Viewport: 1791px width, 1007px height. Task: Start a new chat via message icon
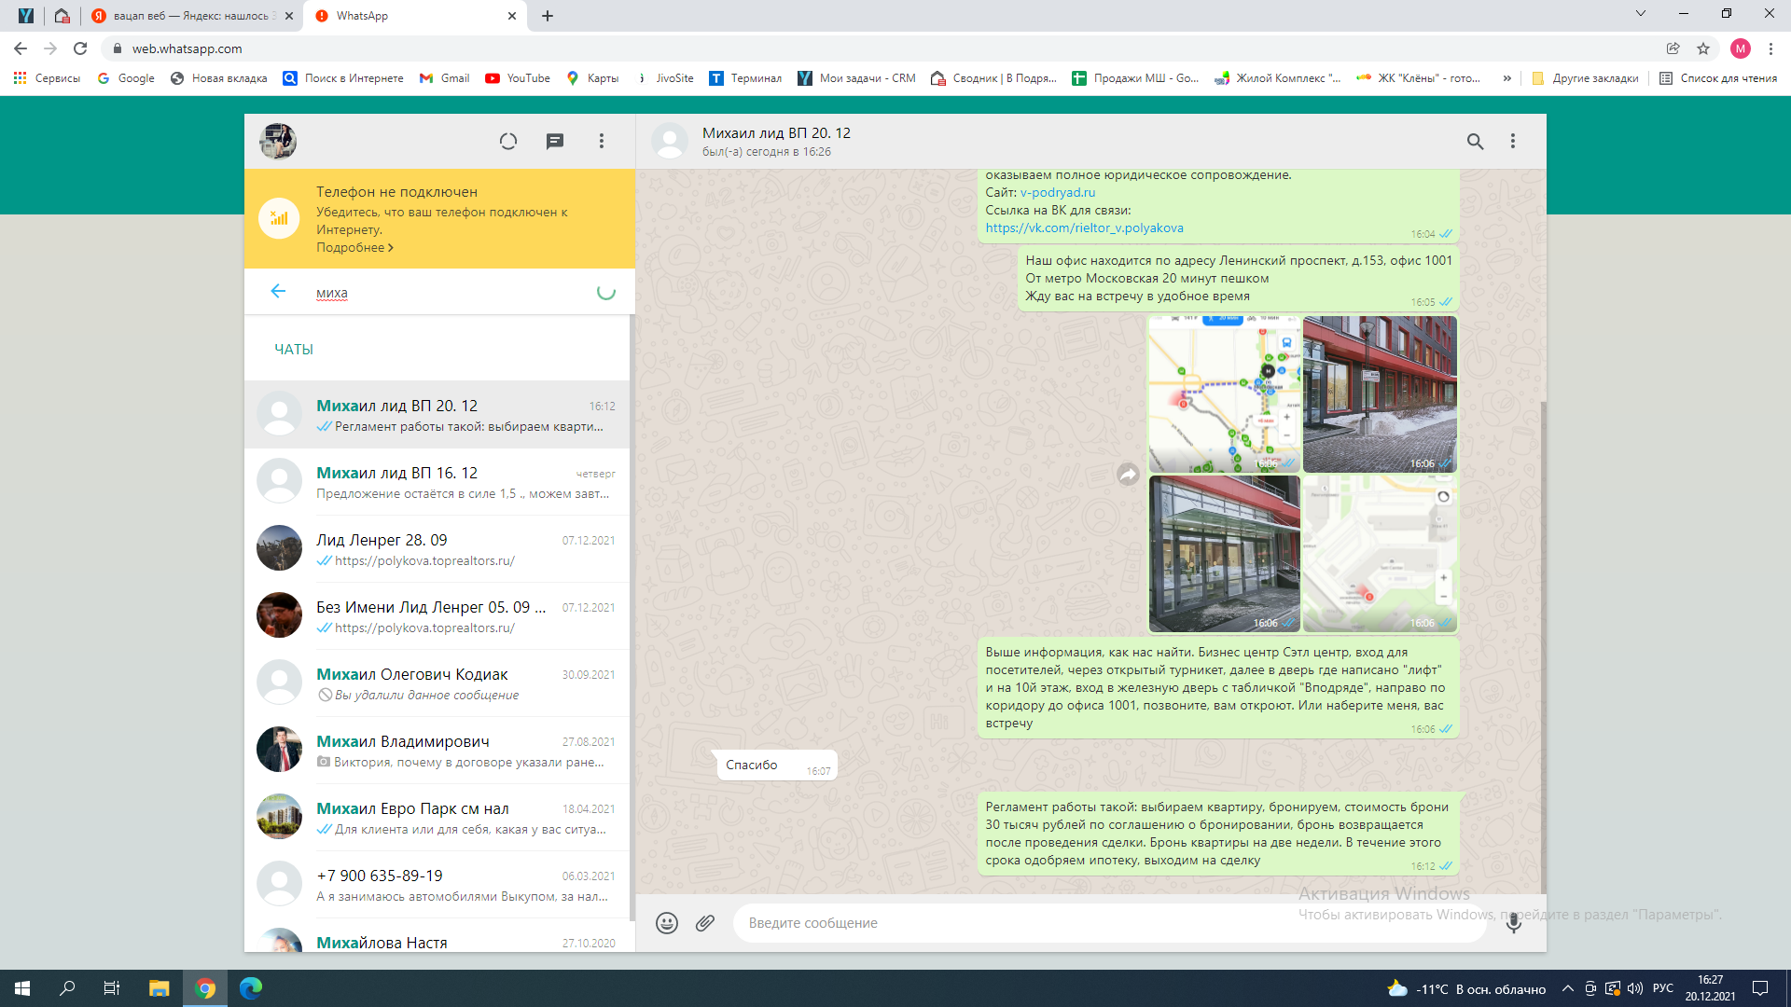coord(555,142)
